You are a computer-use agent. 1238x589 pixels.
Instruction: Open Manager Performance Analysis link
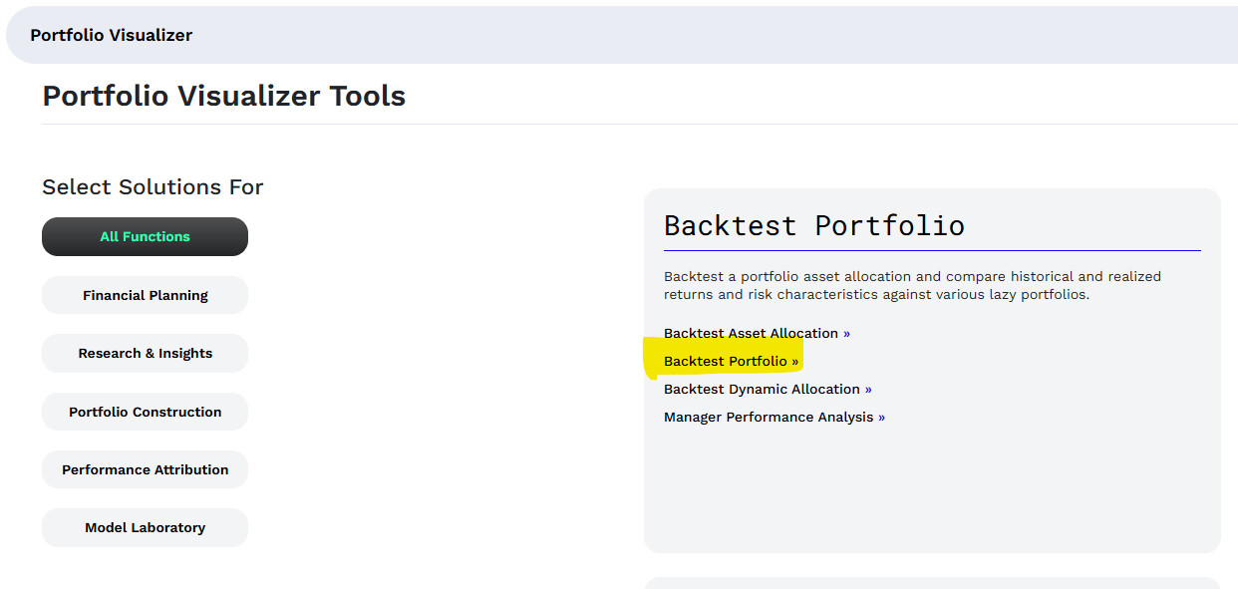[x=768, y=418]
